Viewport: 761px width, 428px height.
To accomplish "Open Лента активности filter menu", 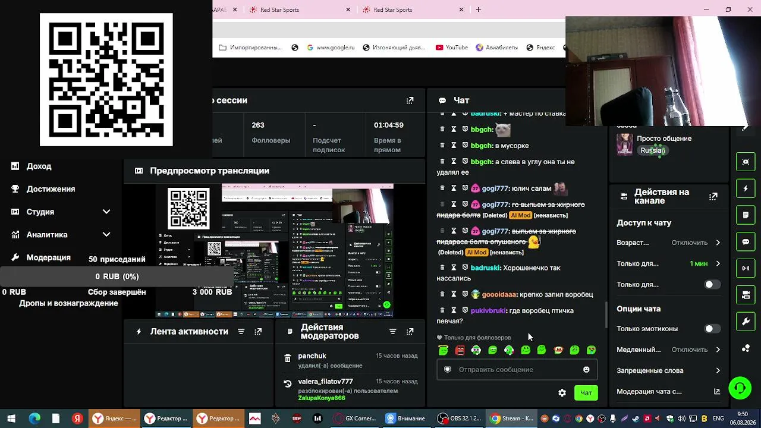I will pyautogui.click(x=241, y=332).
